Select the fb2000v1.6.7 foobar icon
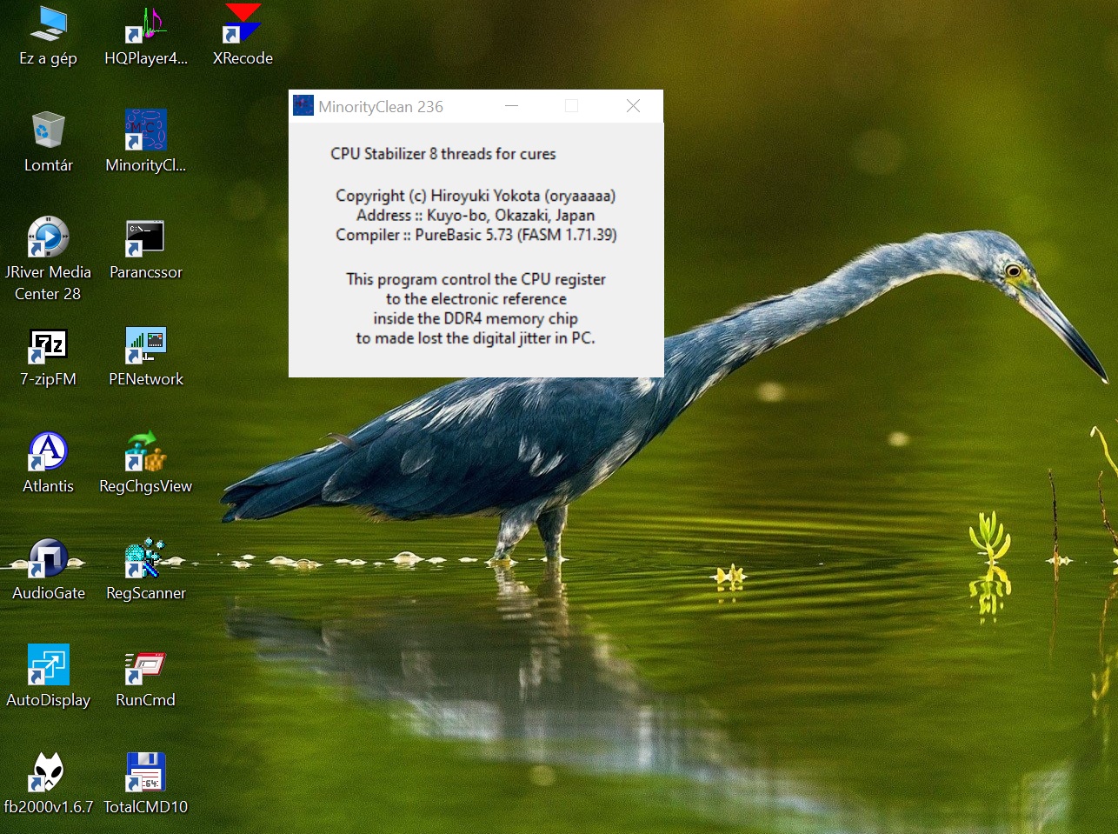The height and width of the screenshot is (834, 1118). (x=48, y=773)
